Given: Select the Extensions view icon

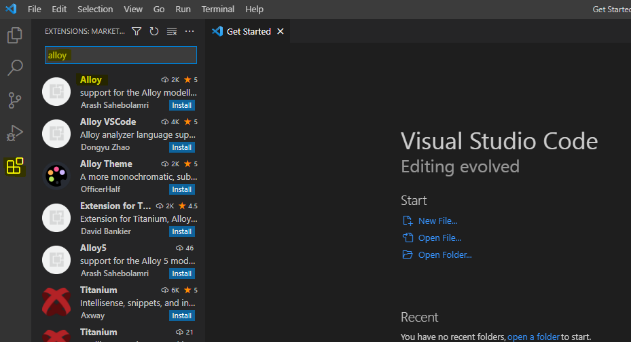Looking at the screenshot, I should pos(15,166).
